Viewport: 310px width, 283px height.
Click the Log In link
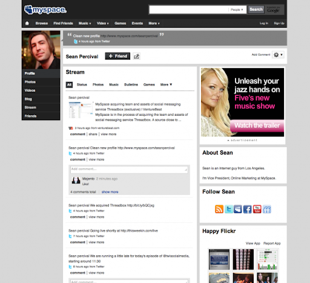tap(264, 24)
